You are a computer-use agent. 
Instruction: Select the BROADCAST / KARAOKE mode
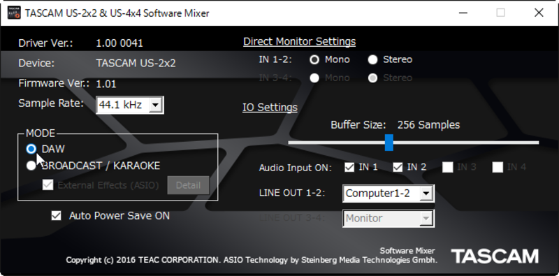(x=31, y=166)
